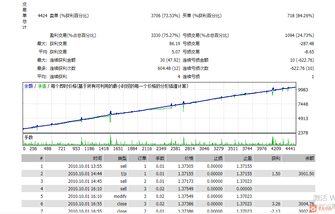Click average profit trade value 5.07
This screenshot has width=335, height=214.
[176, 52]
